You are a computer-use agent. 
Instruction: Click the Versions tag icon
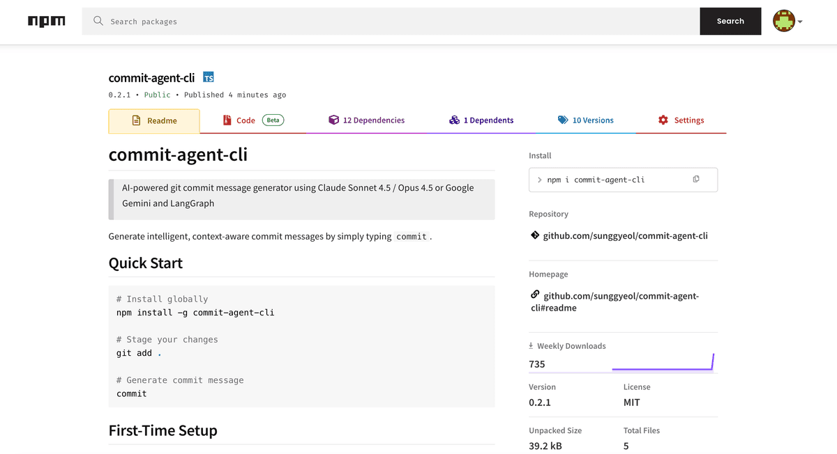click(x=562, y=120)
